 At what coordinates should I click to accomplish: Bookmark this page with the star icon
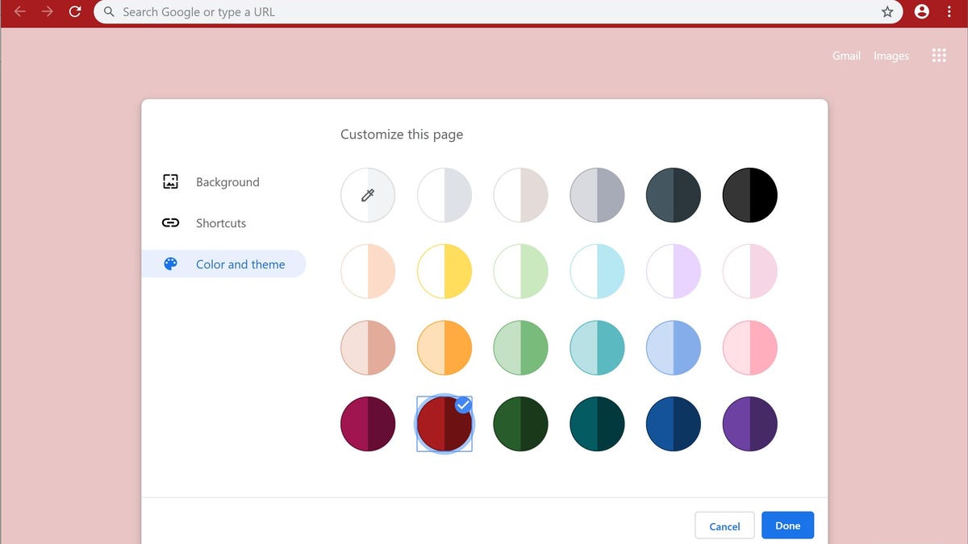886,12
